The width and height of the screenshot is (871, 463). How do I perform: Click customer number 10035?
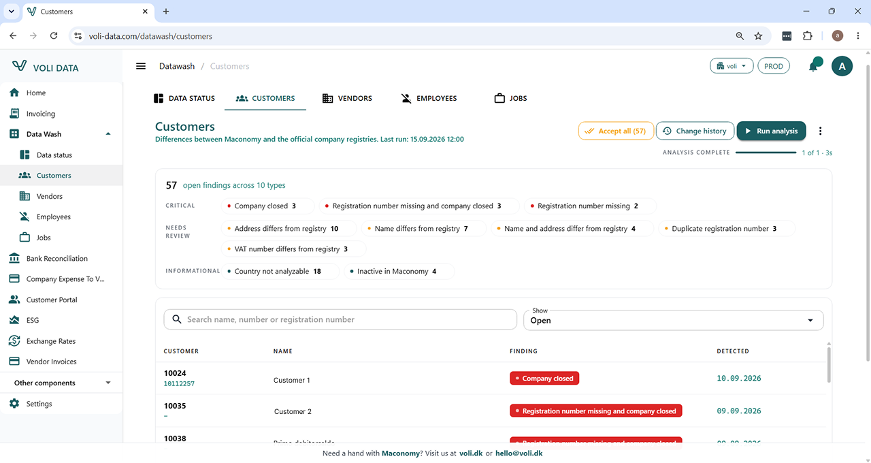coord(175,406)
